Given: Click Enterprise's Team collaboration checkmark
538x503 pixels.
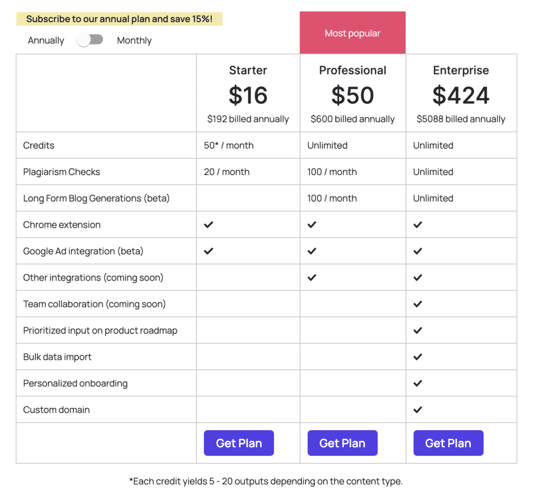Looking at the screenshot, I should 418,304.
